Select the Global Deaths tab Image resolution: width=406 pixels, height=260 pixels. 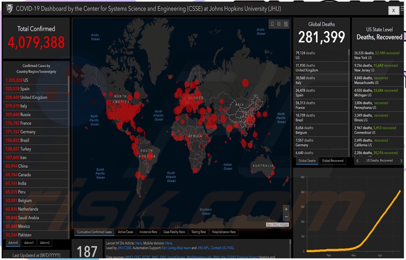(307, 161)
